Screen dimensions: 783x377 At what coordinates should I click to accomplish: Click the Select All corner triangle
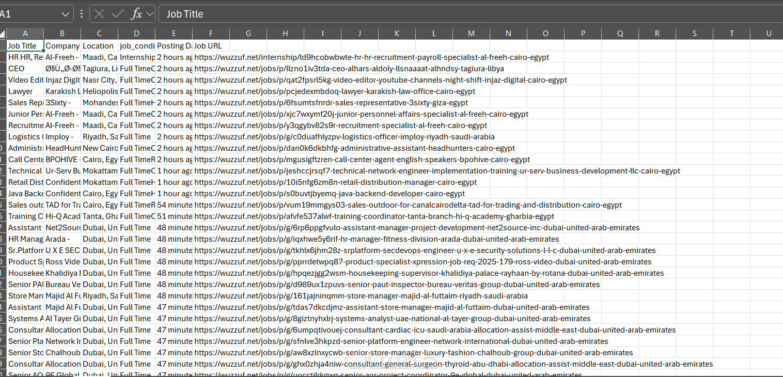(3, 34)
